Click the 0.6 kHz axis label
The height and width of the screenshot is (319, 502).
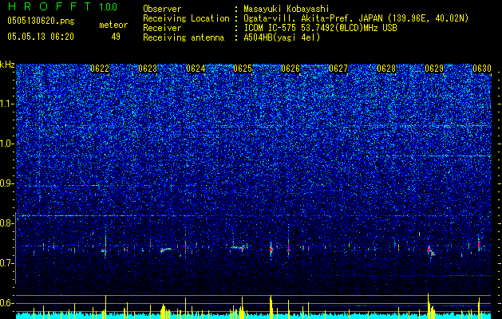6,303
